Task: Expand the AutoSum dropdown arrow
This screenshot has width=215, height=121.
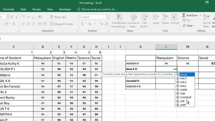Action: pos(200,15)
